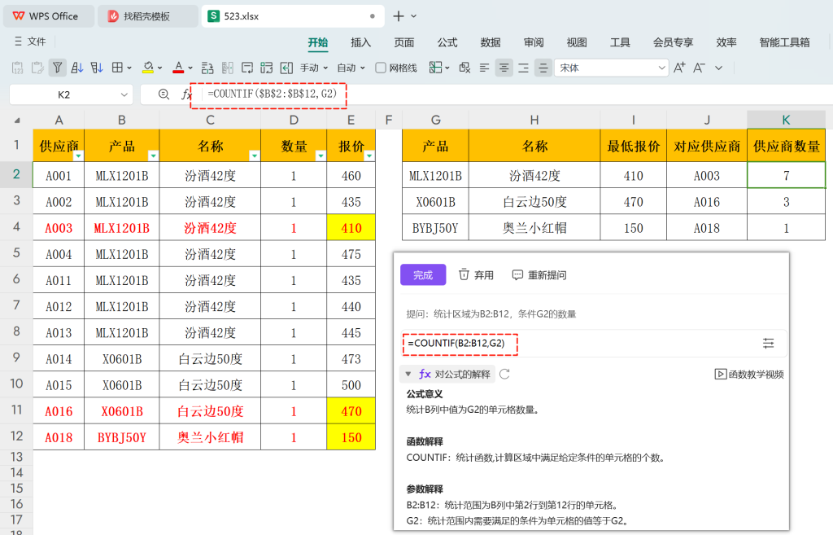Image resolution: width=833 pixels, height=535 pixels.
Task: Switch to the 视图 ribbon tab
Action: point(577,42)
